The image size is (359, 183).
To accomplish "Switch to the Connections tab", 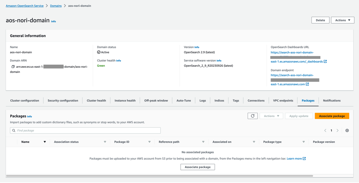I will pos(256,101).
